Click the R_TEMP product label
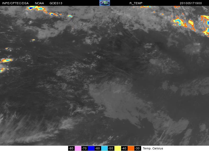Viewport: 209px width, 151px height. pos(136,3)
